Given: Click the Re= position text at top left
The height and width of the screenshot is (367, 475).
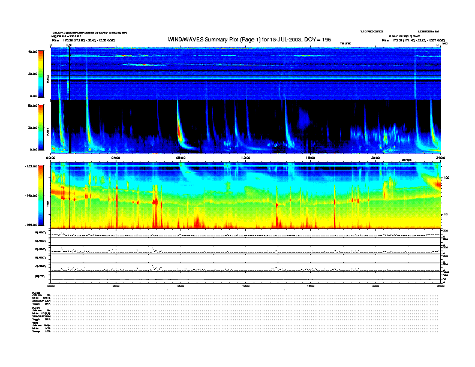Looking at the screenshot, I should [x=83, y=40].
